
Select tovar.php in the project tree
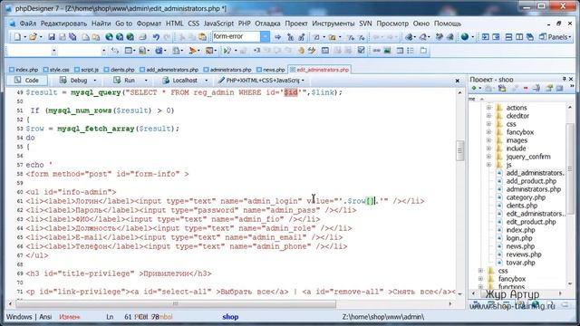click(520, 263)
